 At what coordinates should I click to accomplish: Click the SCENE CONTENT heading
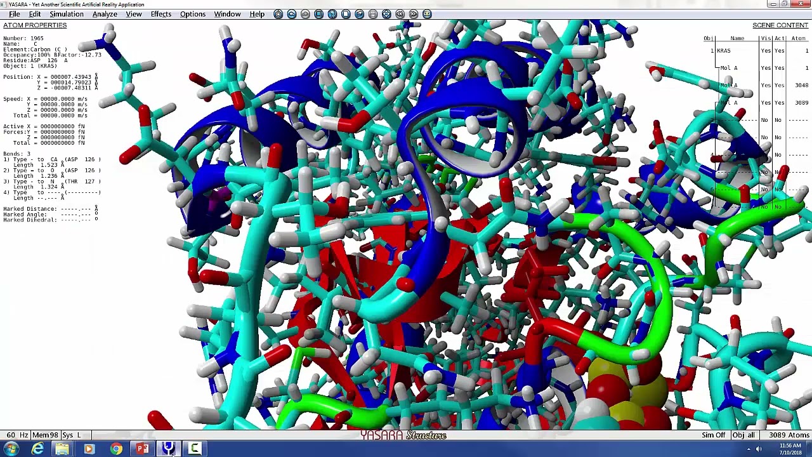(780, 25)
